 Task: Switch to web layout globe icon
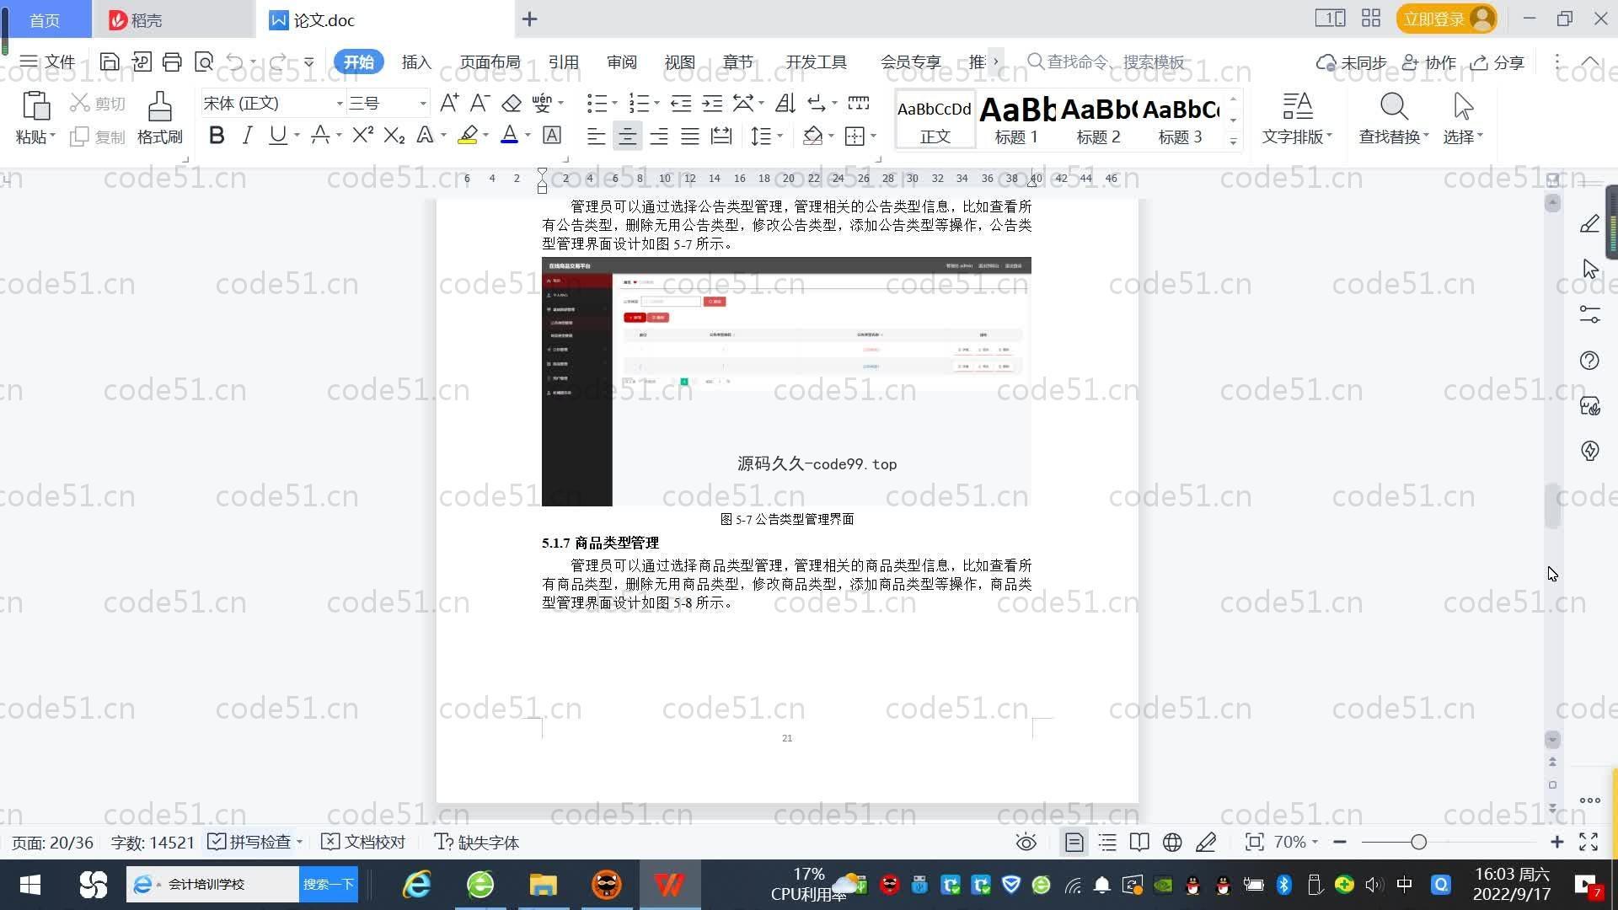pyautogui.click(x=1172, y=843)
